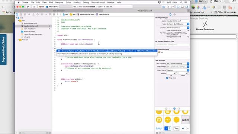Image resolution: width=238 pixels, height=134 pixels.
Task: Collapse the test group folder
Action: (18, 20)
